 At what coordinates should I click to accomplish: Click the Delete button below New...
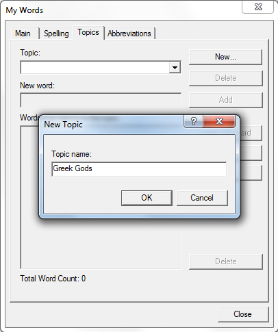coord(226,78)
